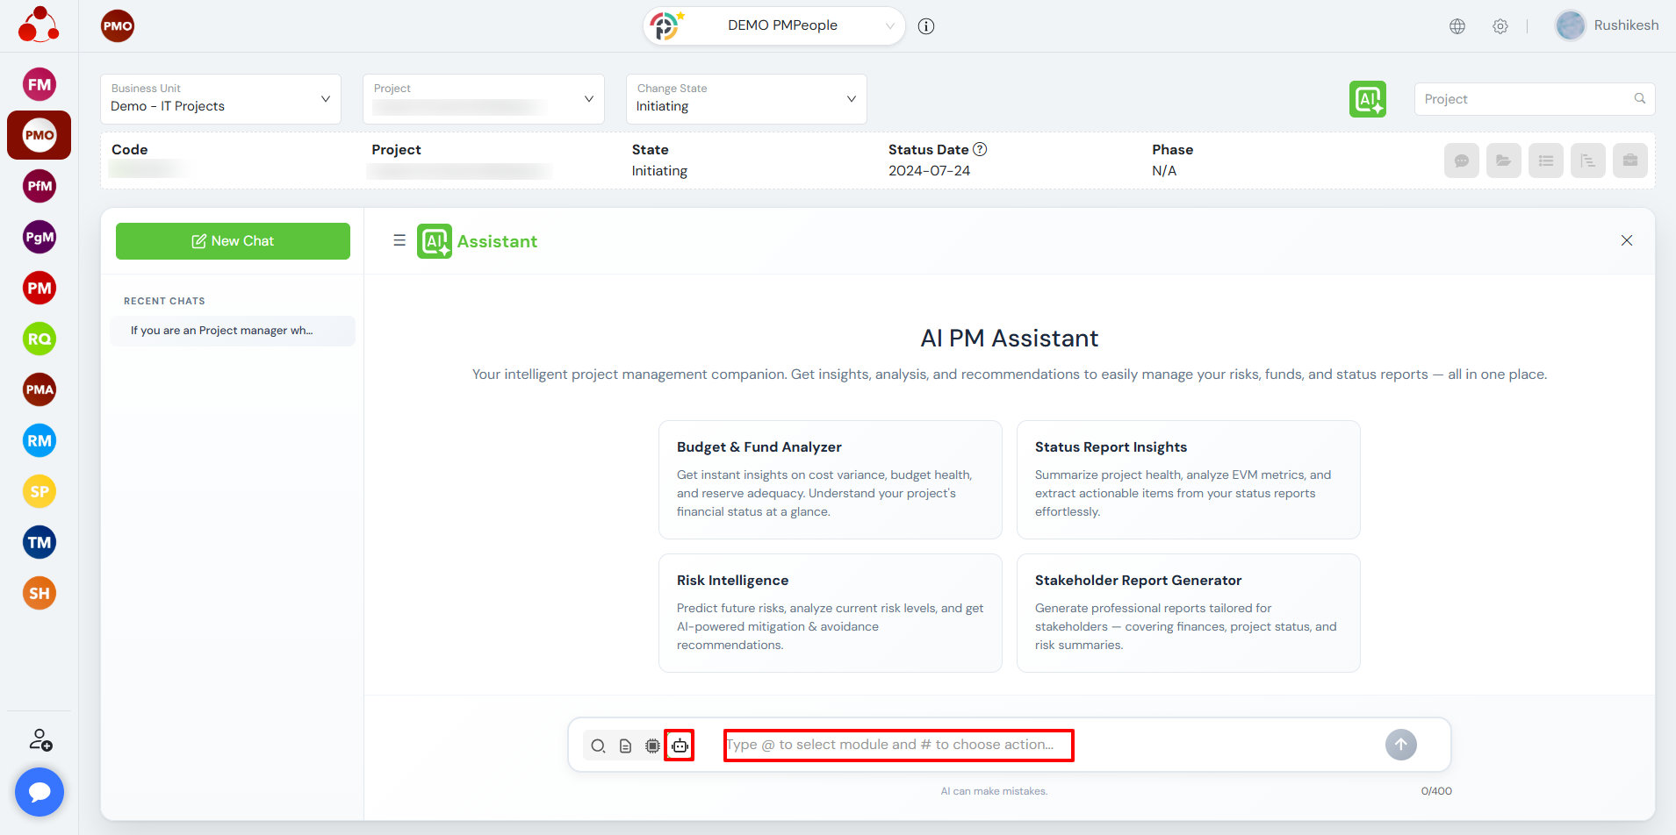Click the briefcase icon in project bar
1676x835 pixels.
click(1629, 161)
